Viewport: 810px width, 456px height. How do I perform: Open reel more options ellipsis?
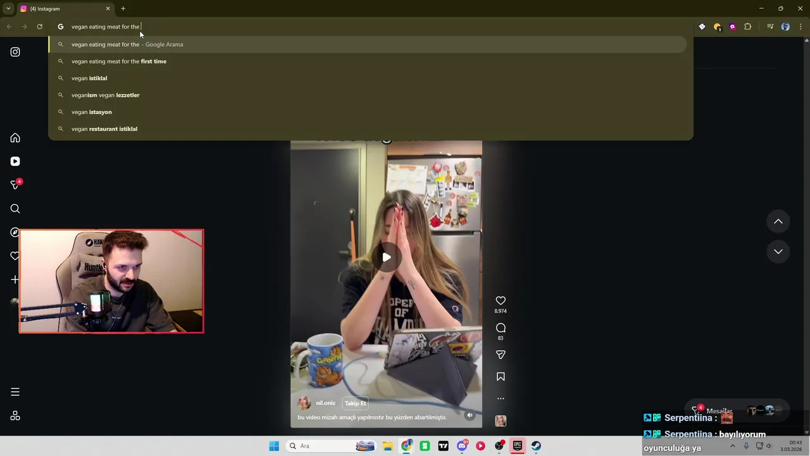pos(501,398)
